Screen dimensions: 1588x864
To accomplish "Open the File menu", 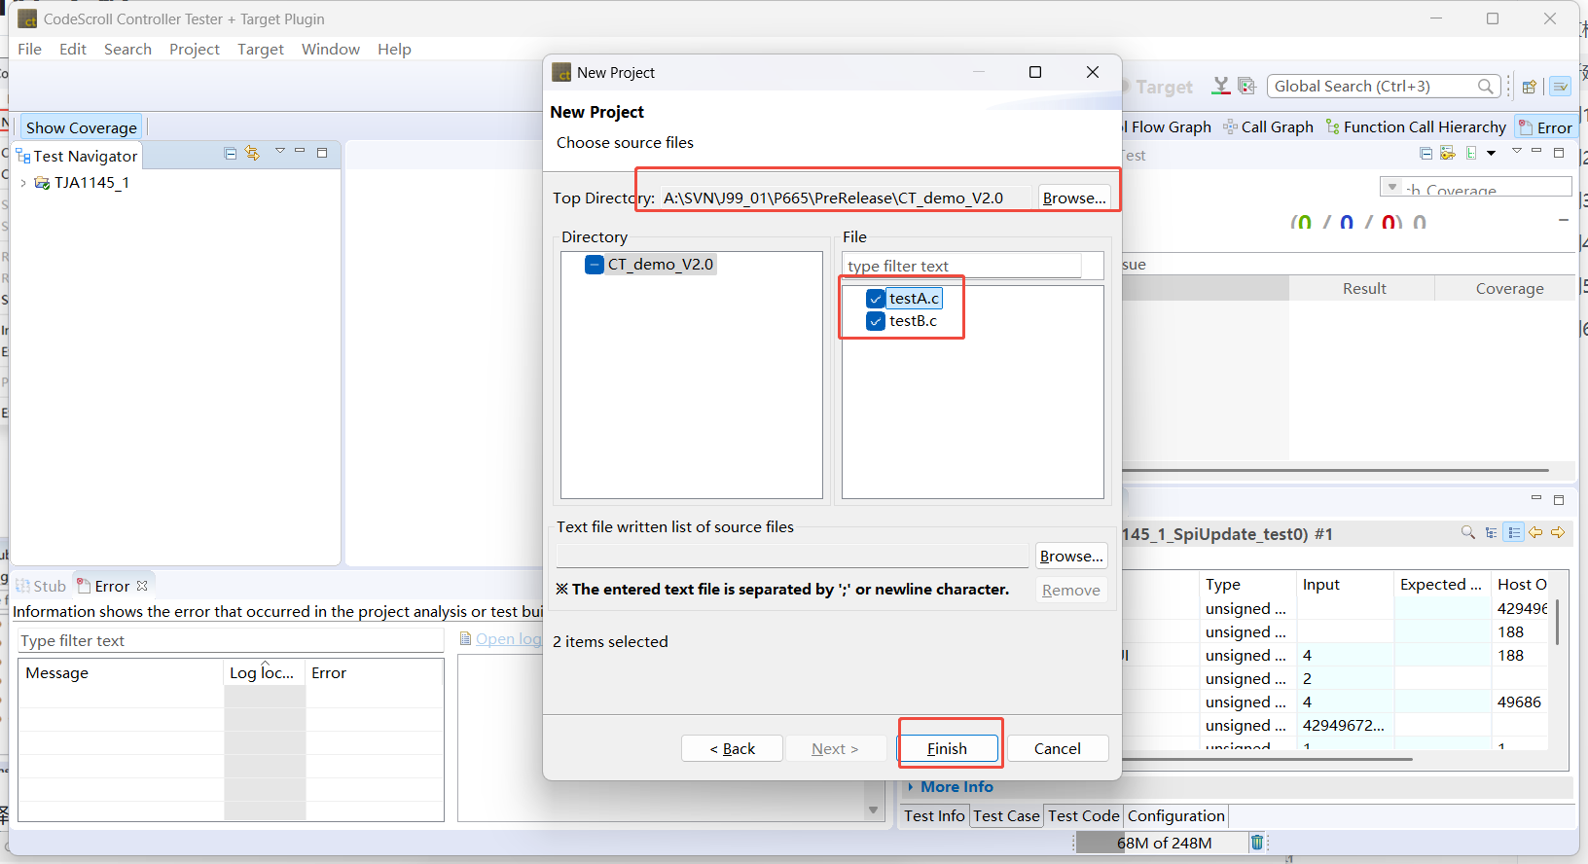I will point(30,49).
